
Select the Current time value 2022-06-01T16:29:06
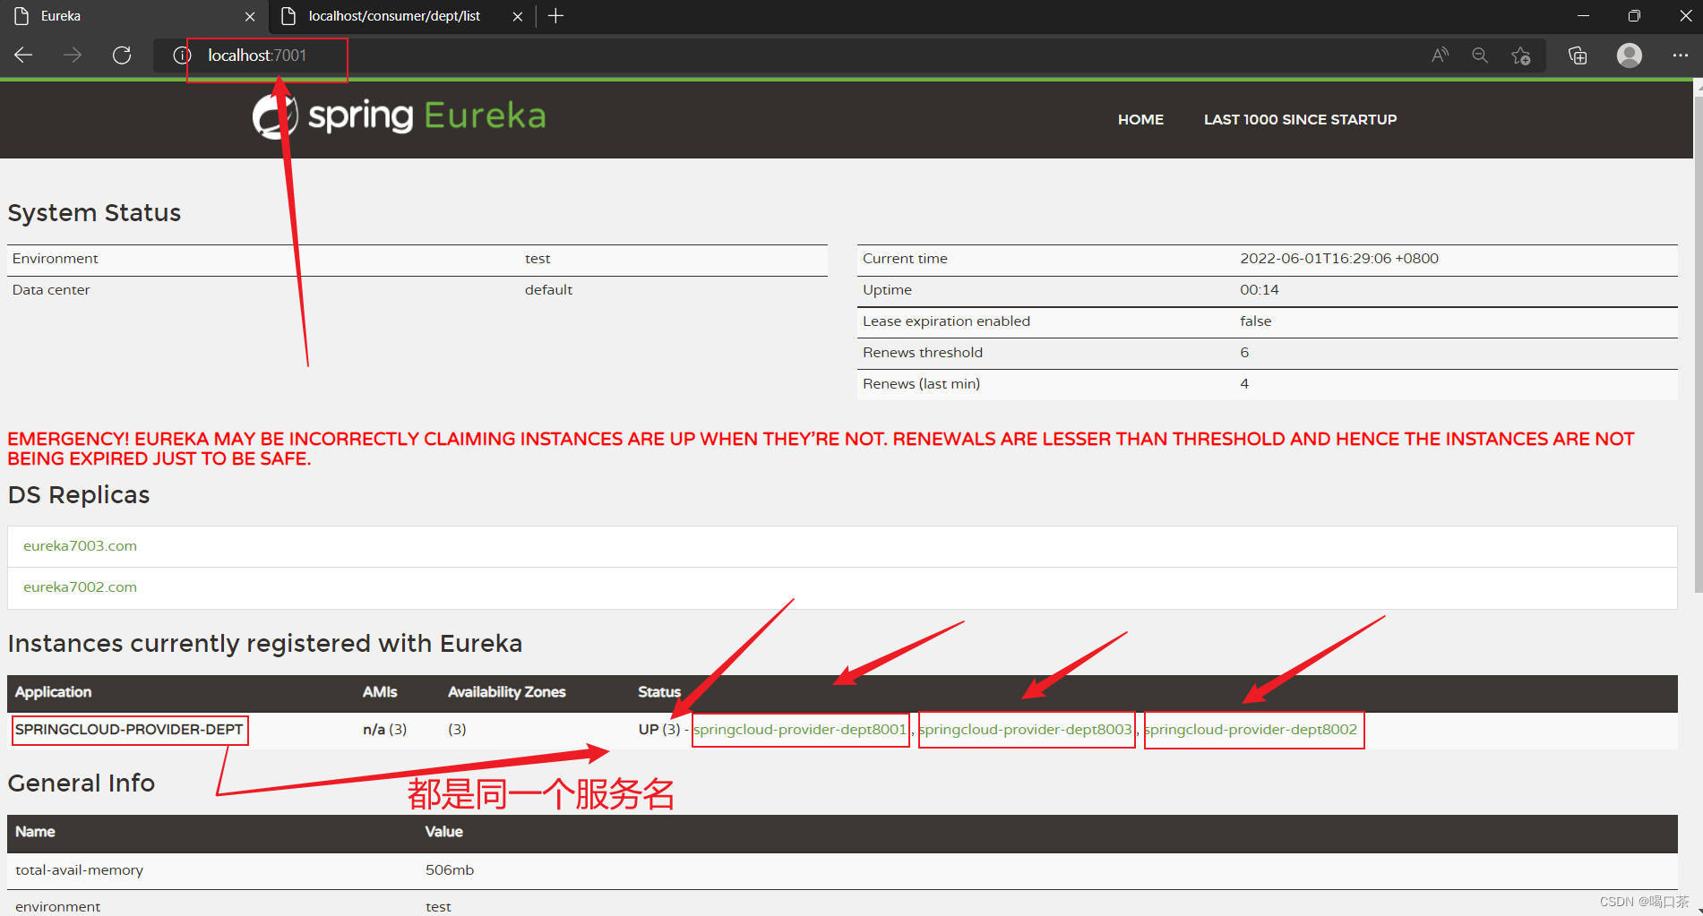(1339, 259)
